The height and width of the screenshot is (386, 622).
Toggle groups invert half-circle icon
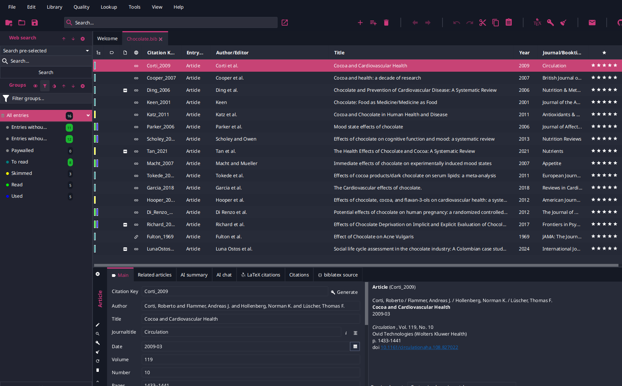pyautogui.click(x=54, y=86)
